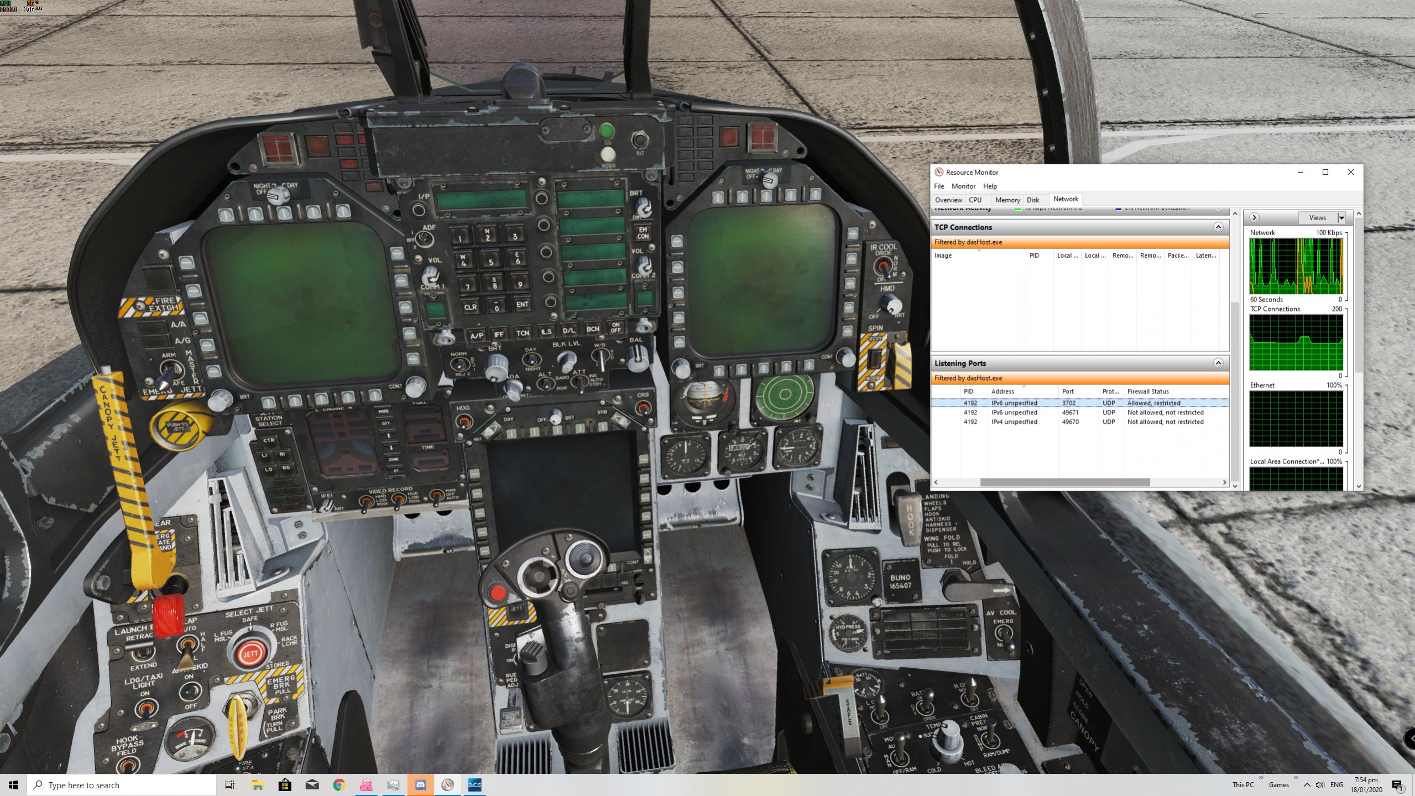Select the row with port 3702 Allowed, restricted
The image size is (1415, 796).
1080,403
